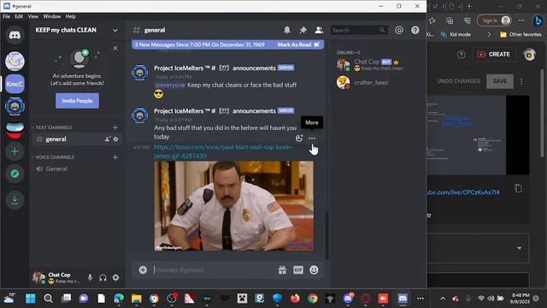Open the Window menu
Screen dimensions: 547x308
point(51,16)
